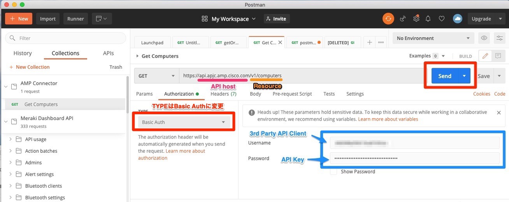Open the Code link
Screen dimensions: 509x202
tap(500, 94)
